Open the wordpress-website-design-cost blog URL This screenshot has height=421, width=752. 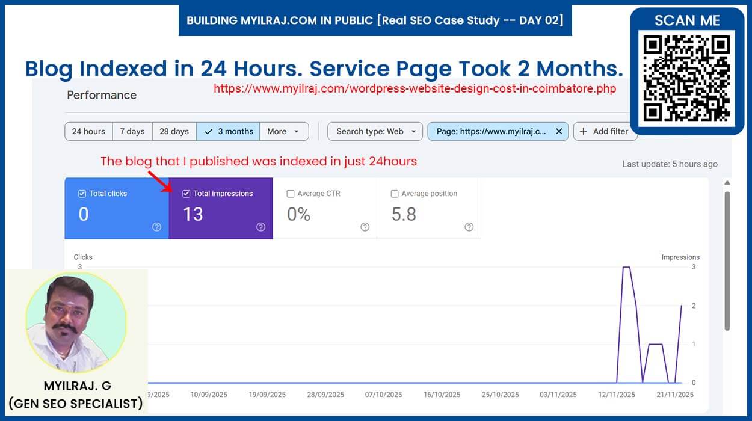click(x=415, y=88)
